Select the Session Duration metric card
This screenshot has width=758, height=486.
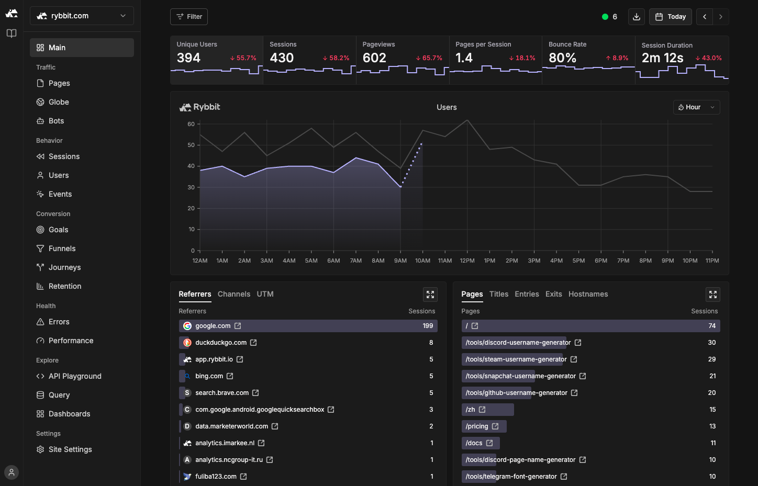tap(682, 60)
